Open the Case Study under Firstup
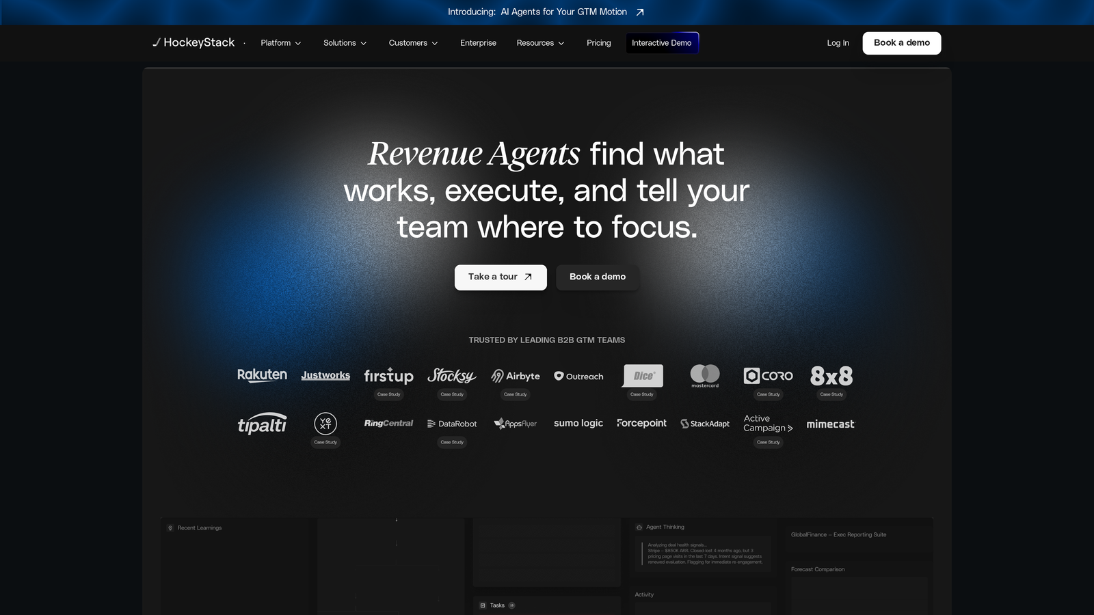The width and height of the screenshot is (1094, 615). pos(388,394)
